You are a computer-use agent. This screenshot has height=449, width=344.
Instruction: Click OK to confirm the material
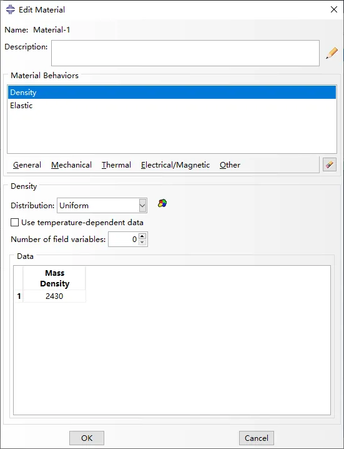tap(87, 438)
